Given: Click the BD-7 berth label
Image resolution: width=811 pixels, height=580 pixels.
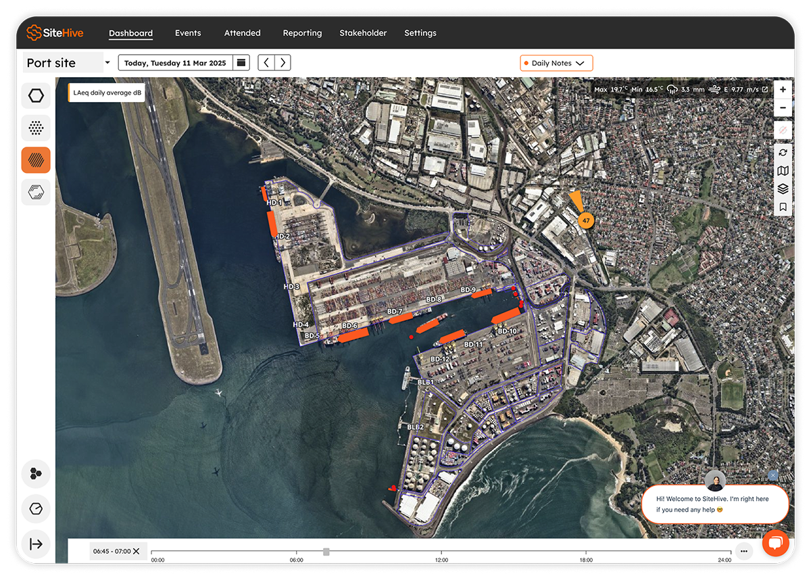Looking at the screenshot, I should point(395,312).
